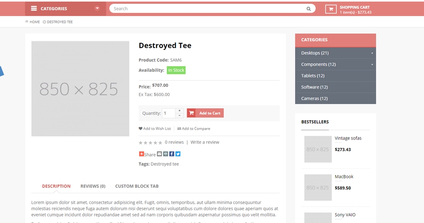Click the heart Add to Wish List
424x223 pixels.
[155, 128]
